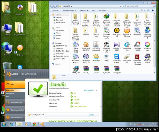Select the FFSetup300 archive file

(117, 70)
